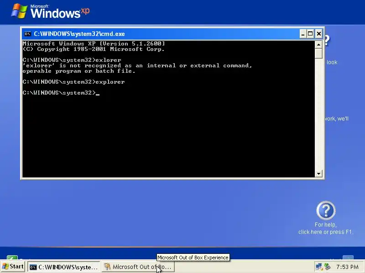Click the 7:53 PM taskbar clock
Viewport: 365px width, 273px height.
pyautogui.click(x=347, y=267)
